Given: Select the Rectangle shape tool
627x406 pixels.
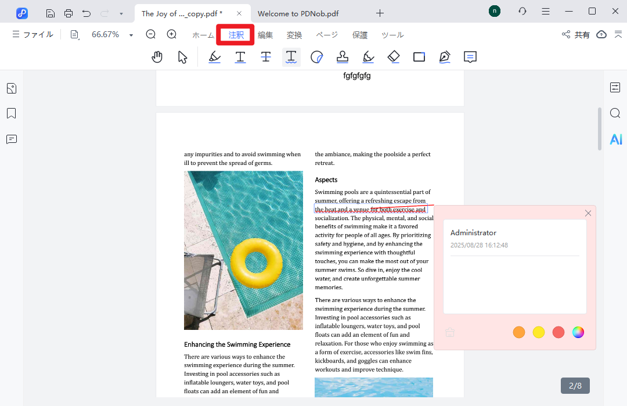Looking at the screenshot, I should click(x=419, y=57).
